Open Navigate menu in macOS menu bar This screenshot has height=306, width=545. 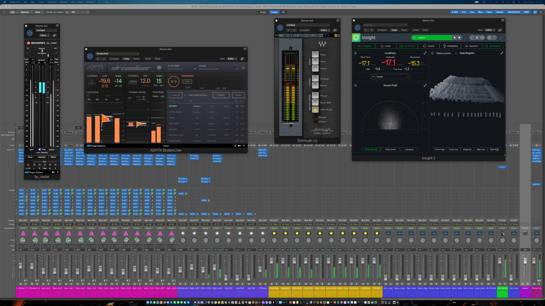52,2
